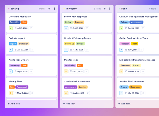Click the Backlog column title
159x116 pixels.
tap(15, 9)
